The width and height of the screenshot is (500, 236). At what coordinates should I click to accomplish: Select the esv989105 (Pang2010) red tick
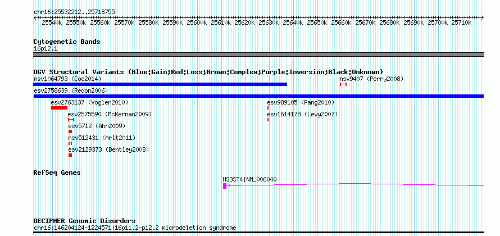[268, 108]
